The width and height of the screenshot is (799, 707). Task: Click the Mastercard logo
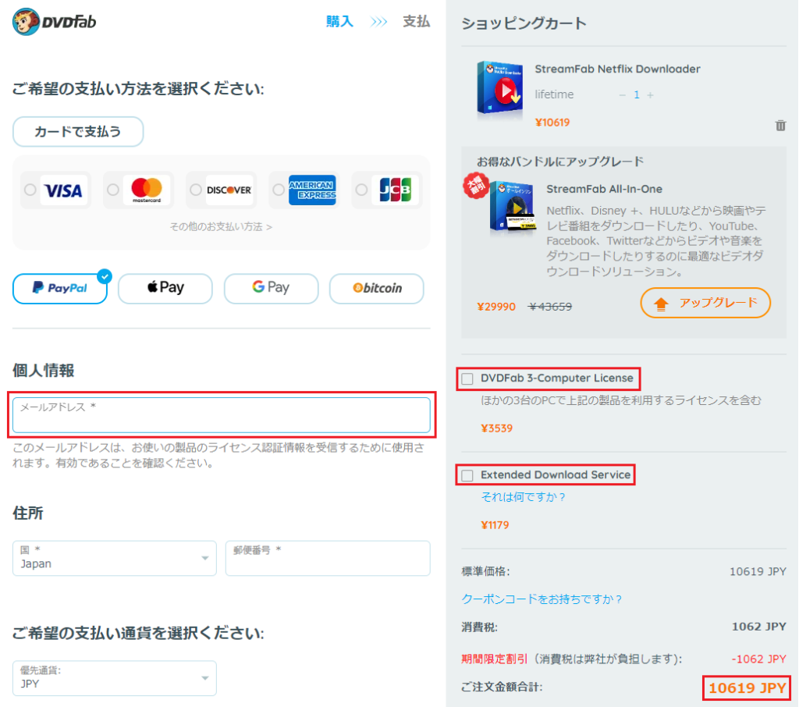(147, 190)
